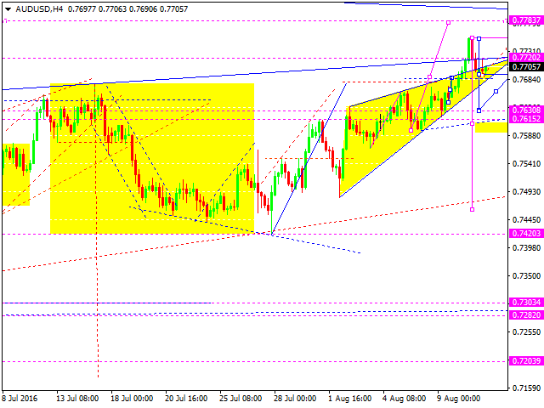Select the 9 Aug 00:00 time axis label
This screenshot has width=544, height=408.
459,399
